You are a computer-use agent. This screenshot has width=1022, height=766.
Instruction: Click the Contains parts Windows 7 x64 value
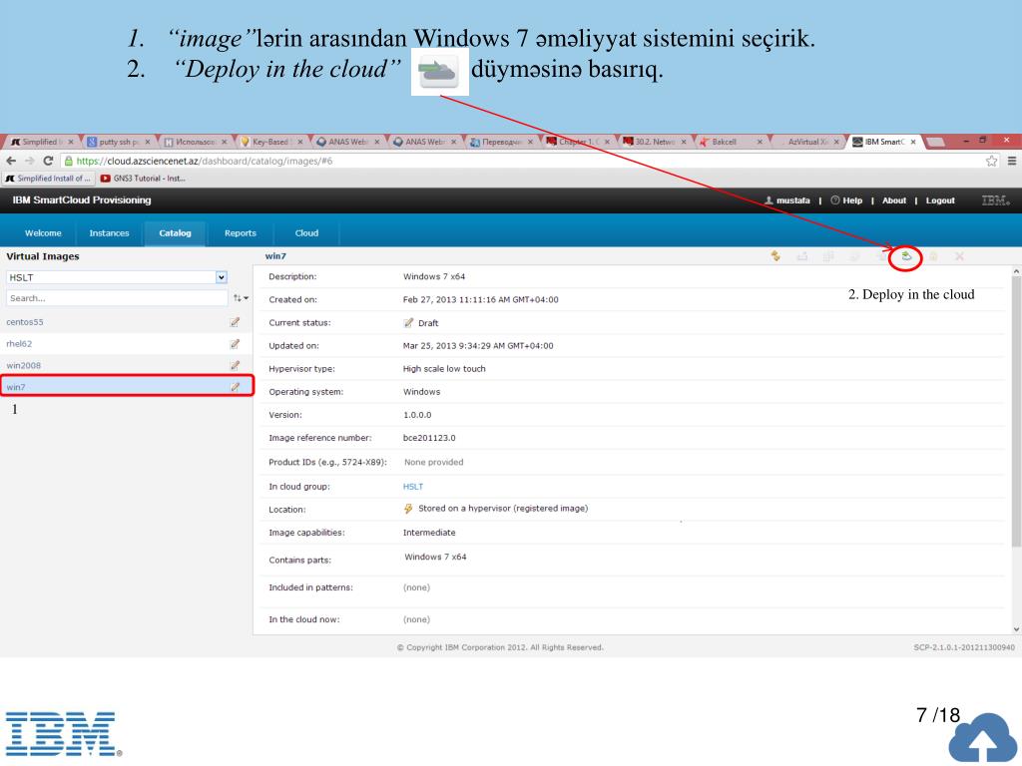pos(435,557)
